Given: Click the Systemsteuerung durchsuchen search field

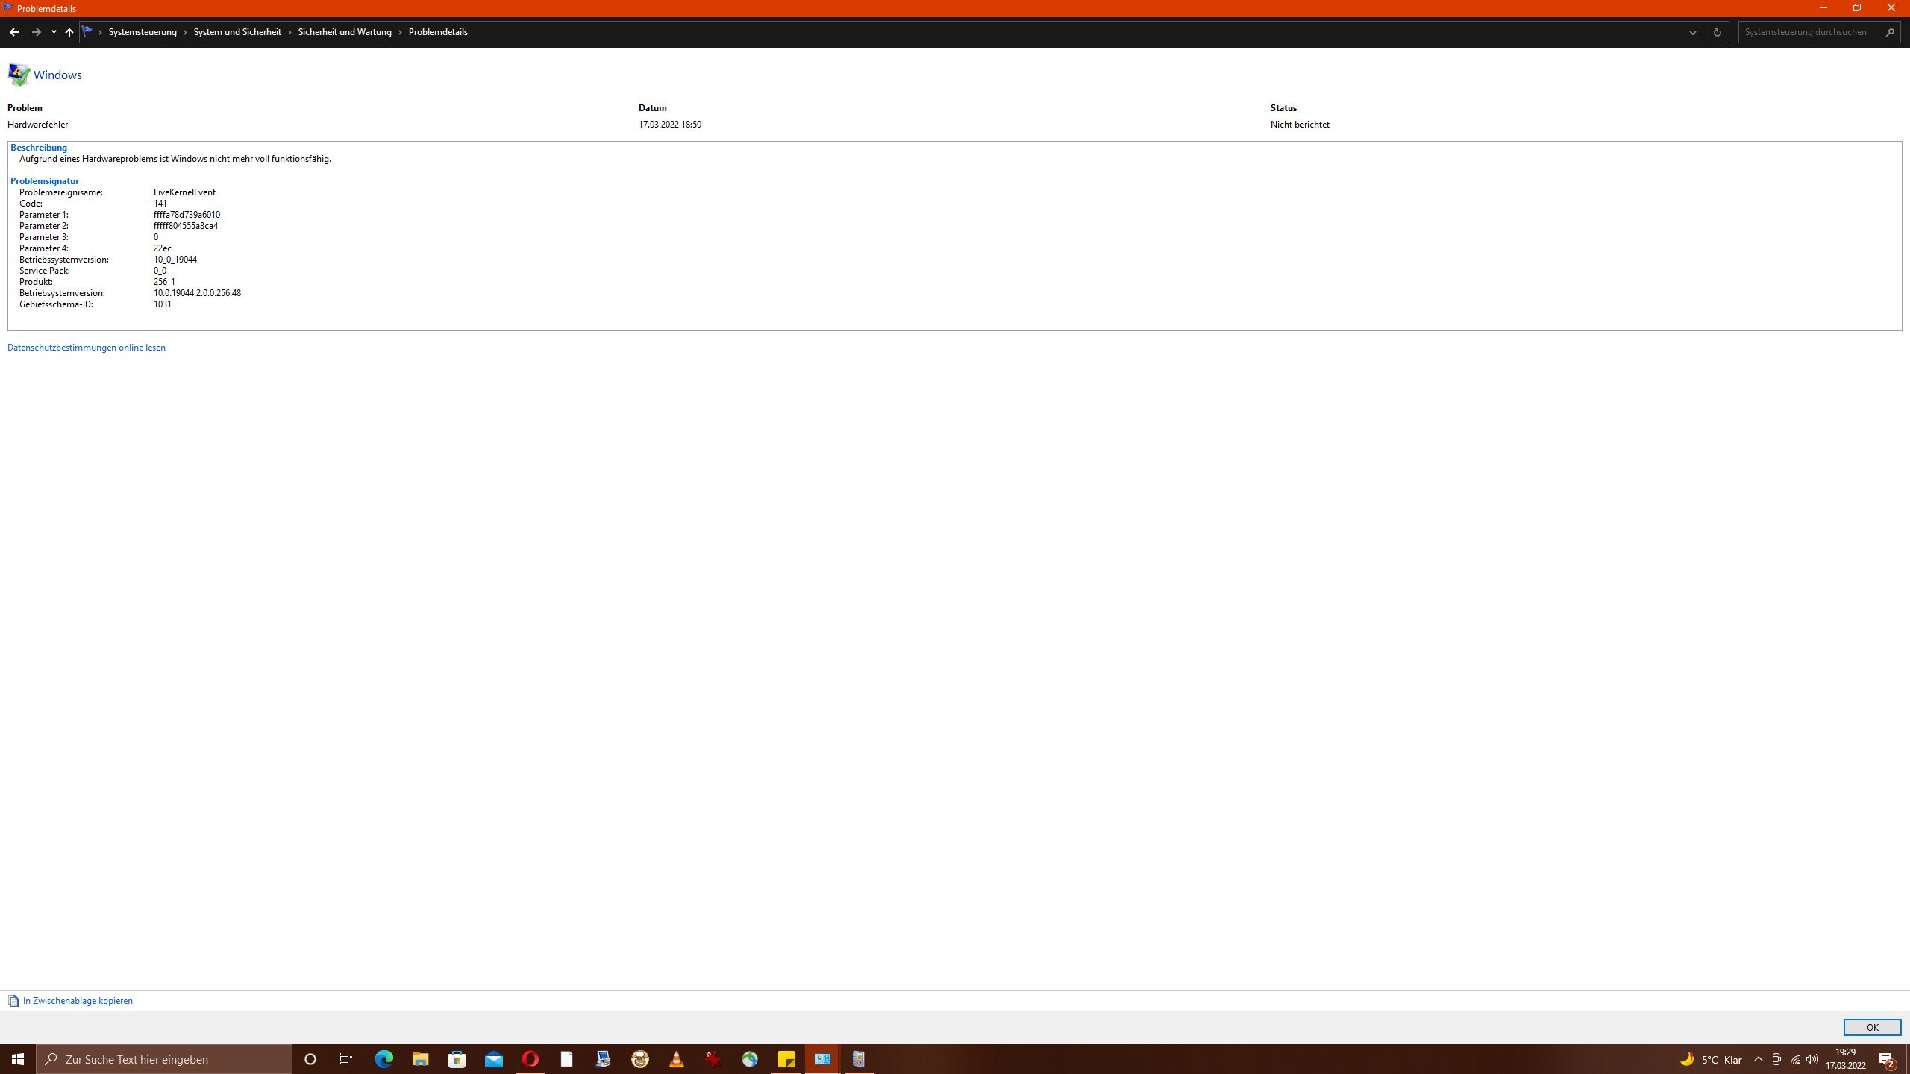Looking at the screenshot, I should 1809,32.
